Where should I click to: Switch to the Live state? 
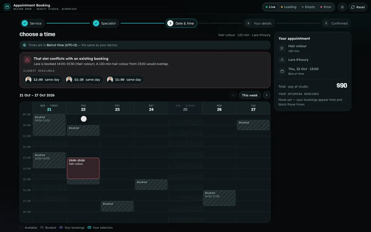[271, 7]
